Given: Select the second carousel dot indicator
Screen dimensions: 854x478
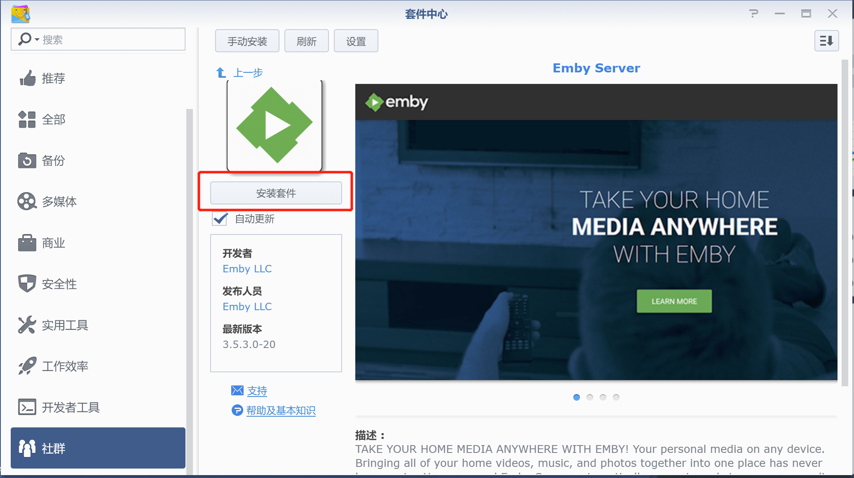Looking at the screenshot, I should pos(590,397).
